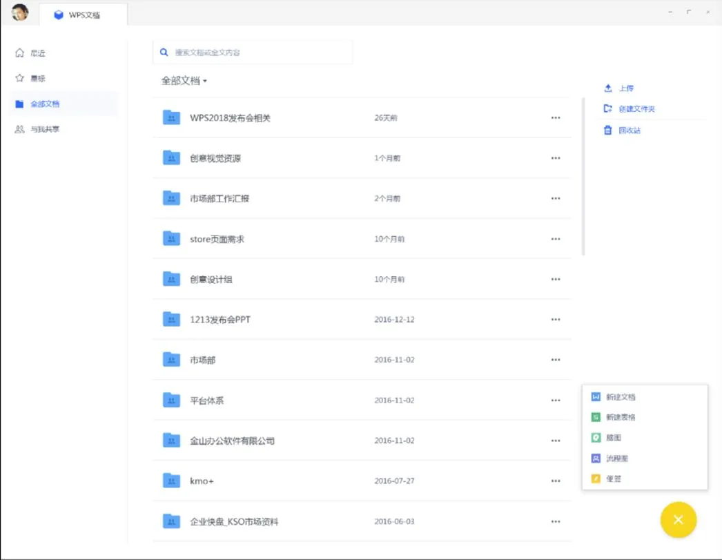
Task: Click the 2016-06-03 date for 企业快盘_KSO市场资料
Action: pos(394,521)
